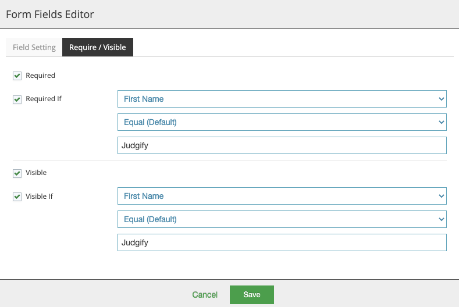Open the Required If field dropdown showing First Name
The height and width of the screenshot is (307, 459).
click(282, 99)
